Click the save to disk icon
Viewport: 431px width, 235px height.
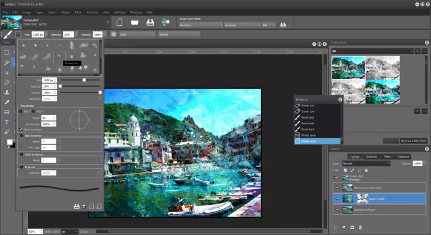point(150,22)
